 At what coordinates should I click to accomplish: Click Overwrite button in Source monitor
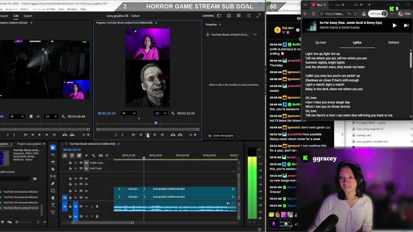pos(72,135)
